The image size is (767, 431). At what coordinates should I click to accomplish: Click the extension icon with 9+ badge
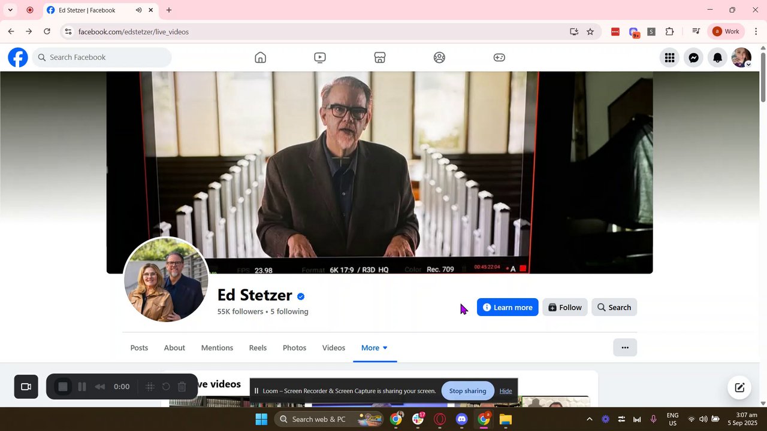point(634,32)
